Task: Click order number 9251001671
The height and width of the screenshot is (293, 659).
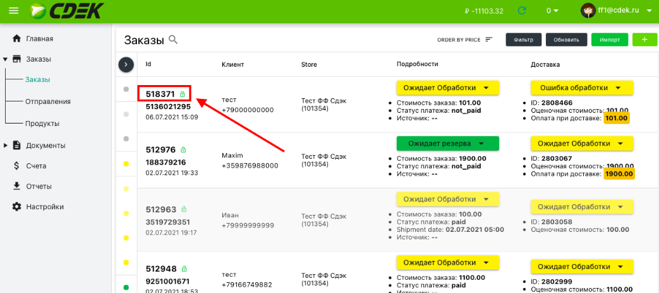Action: click(x=167, y=281)
